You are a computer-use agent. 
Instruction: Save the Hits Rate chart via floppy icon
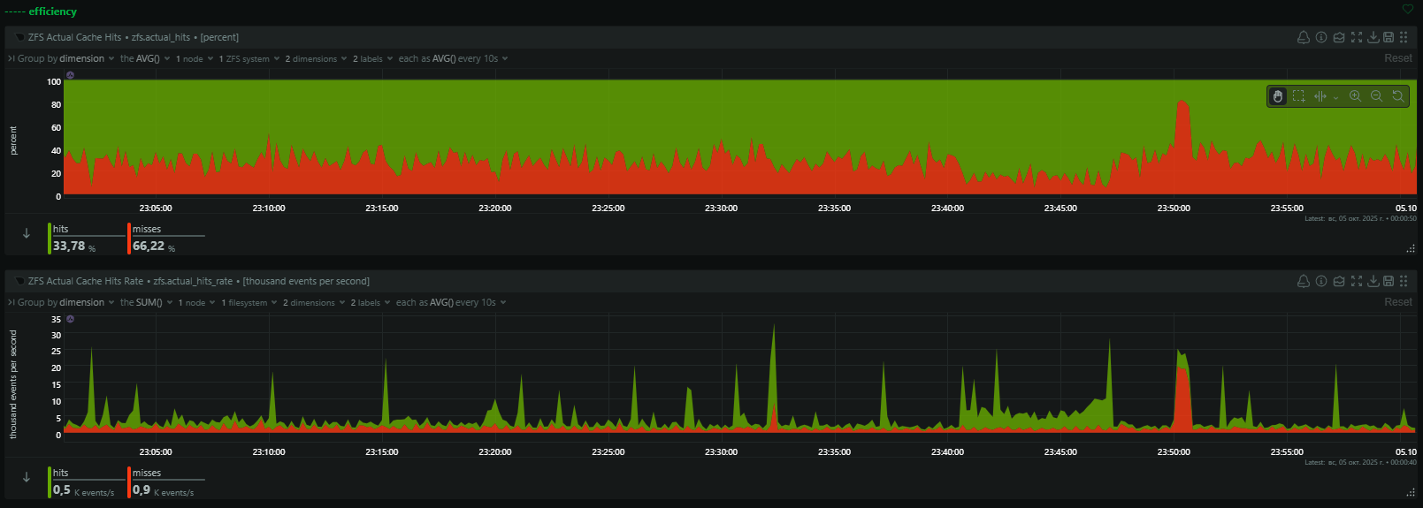(1389, 281)
